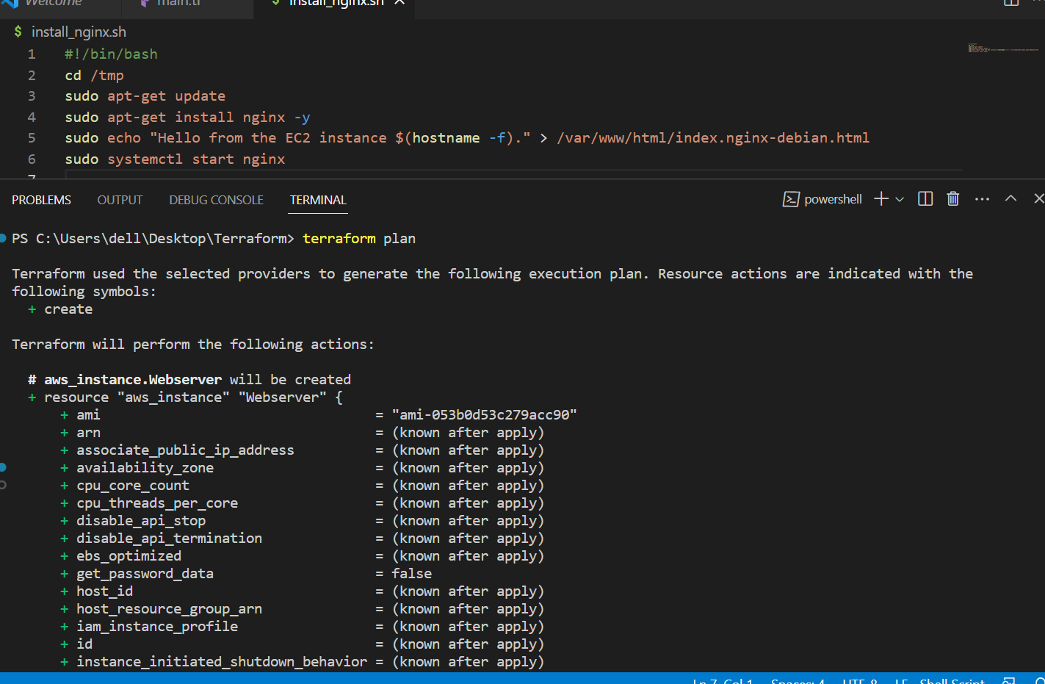
Task: Maximize the panel with the up chevron
Action: coord(1011,198)
